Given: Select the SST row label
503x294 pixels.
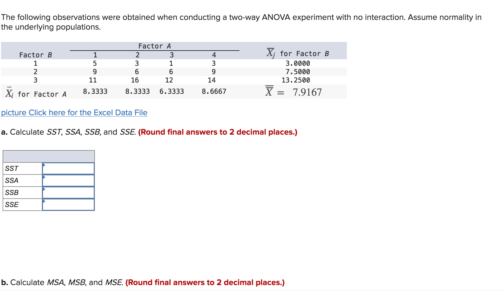Looking at the screenshot, I should point(12,168).
